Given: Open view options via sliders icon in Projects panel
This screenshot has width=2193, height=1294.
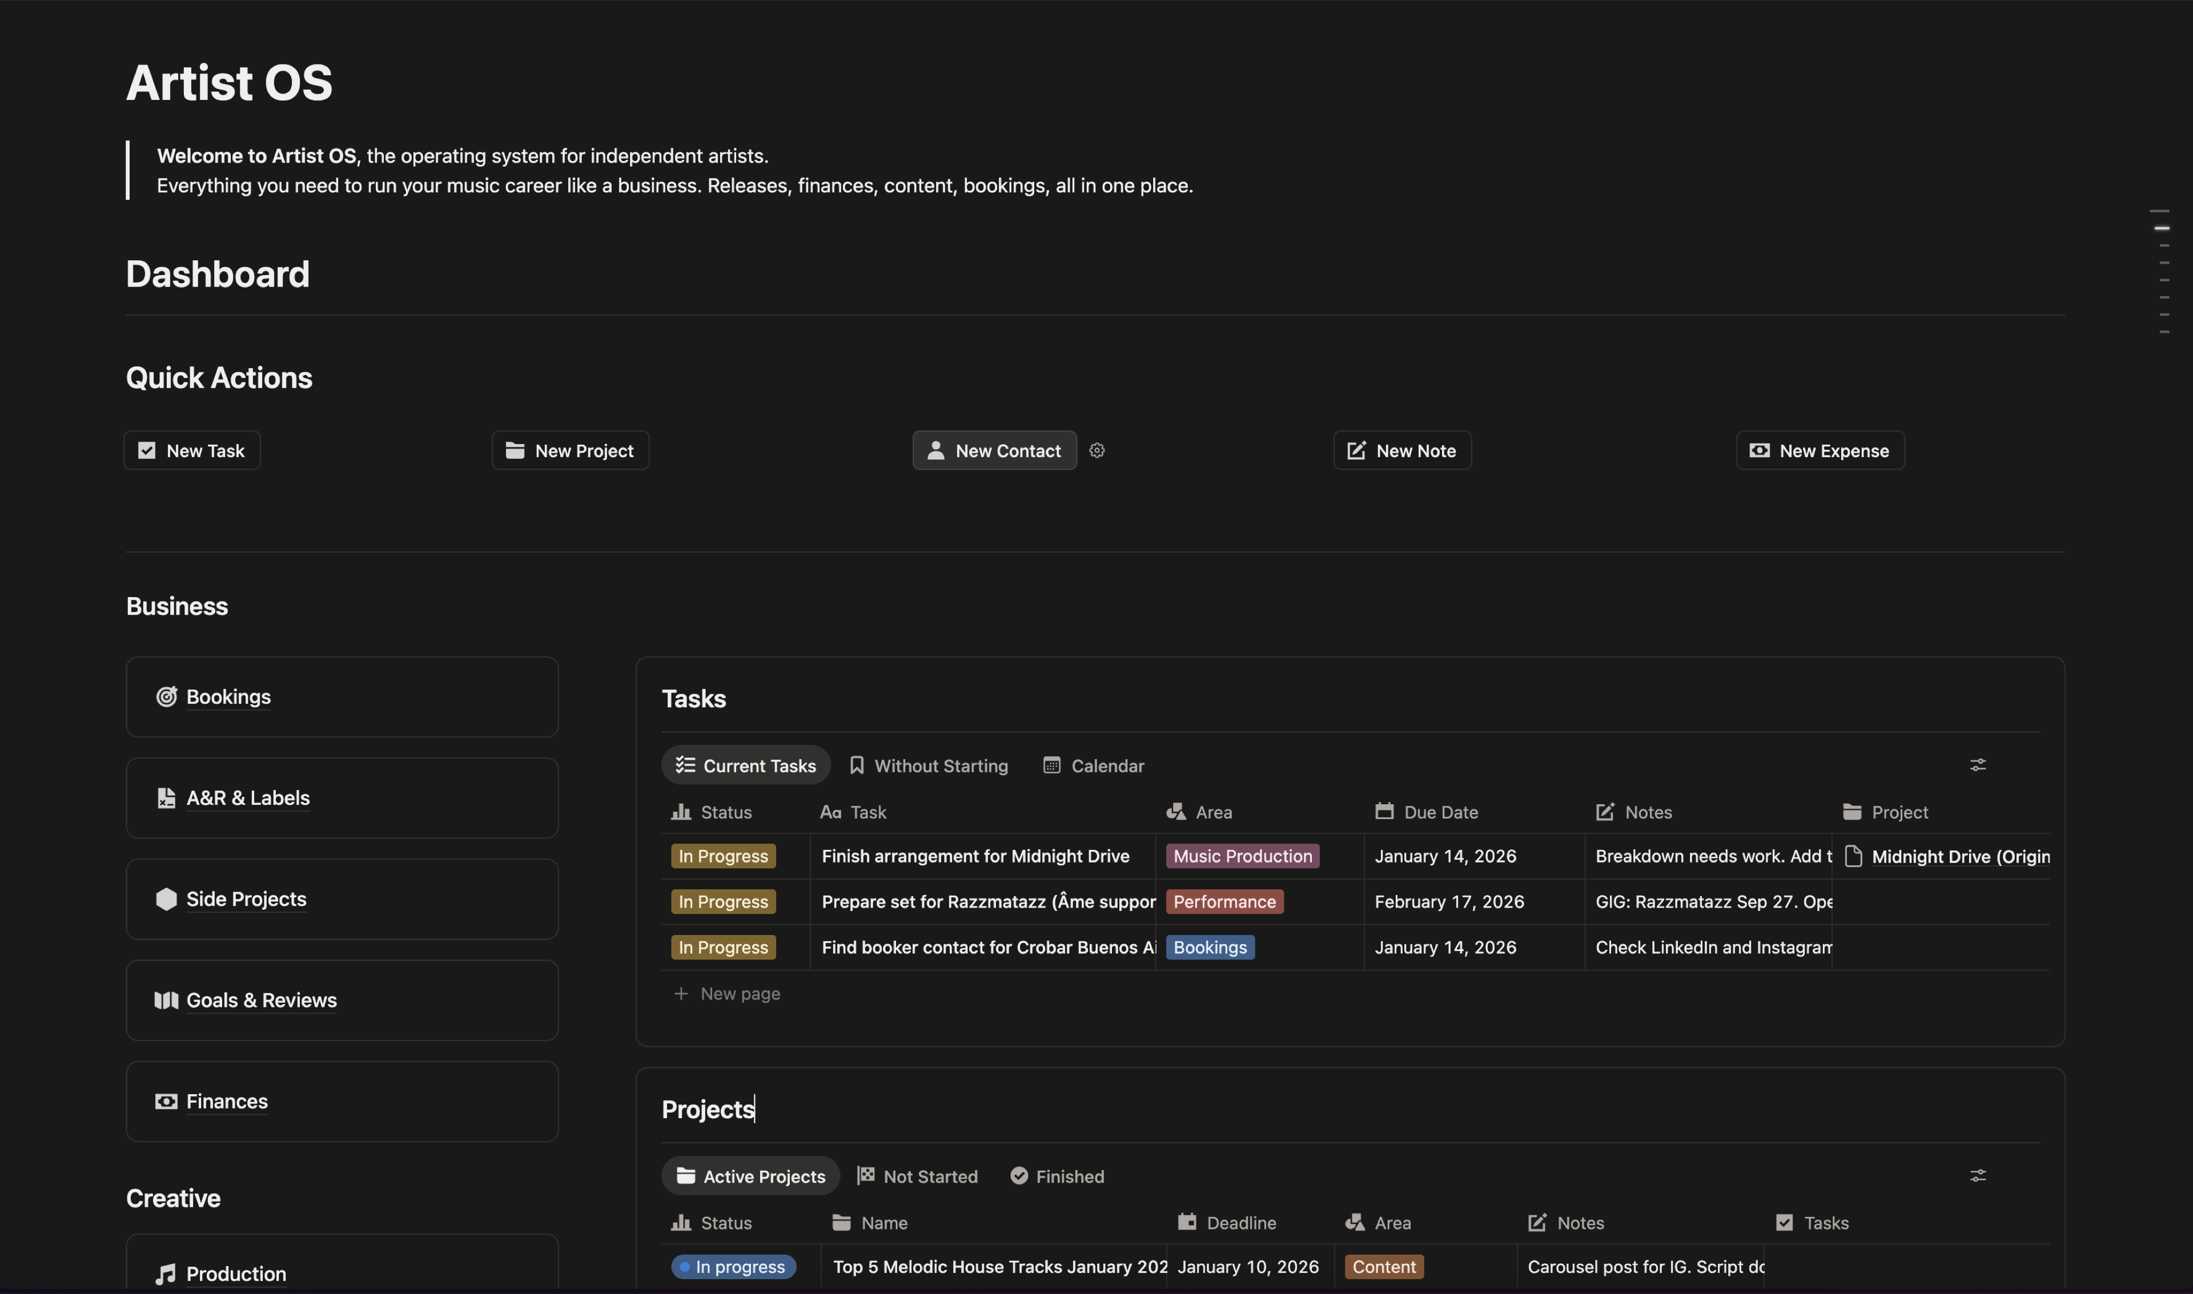Looking at the screenshot, I should tap(1978, 1175).
